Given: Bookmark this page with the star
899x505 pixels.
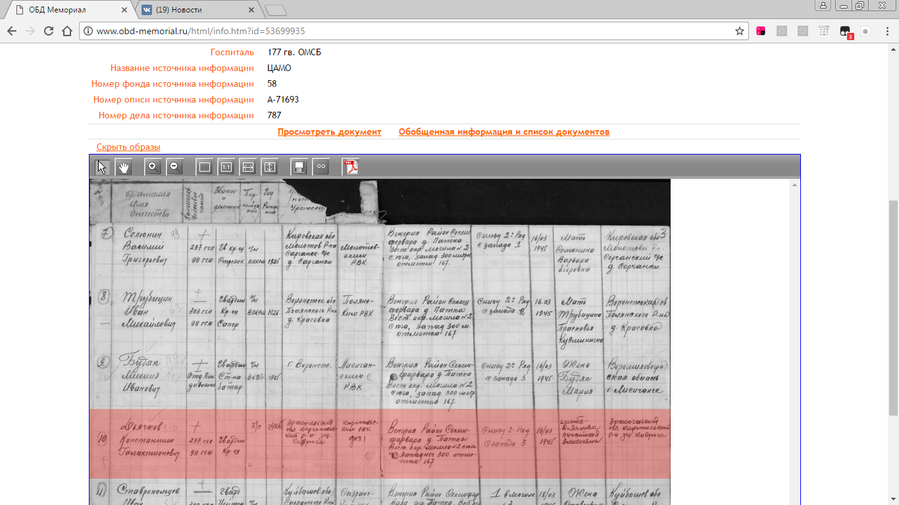Looking at the screenshot, I should coord(740,31).
